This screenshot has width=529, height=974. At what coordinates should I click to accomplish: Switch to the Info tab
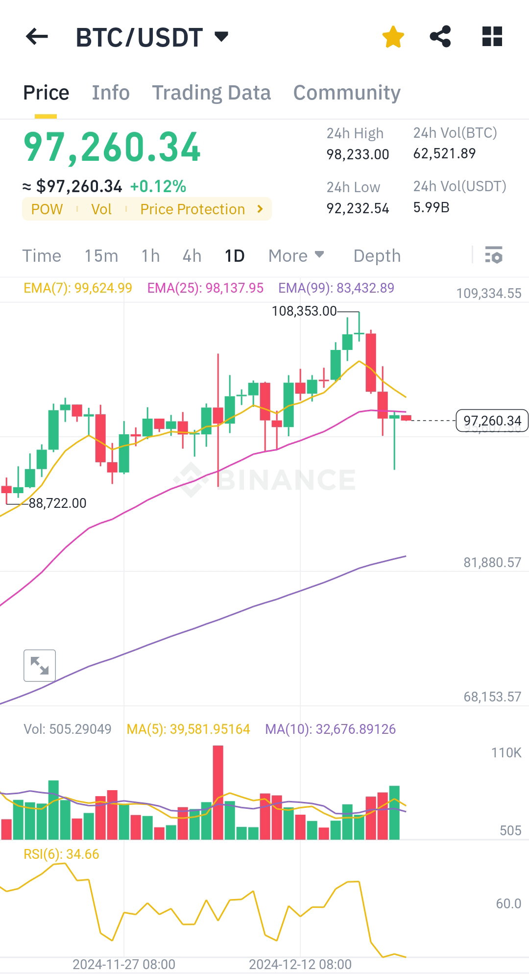click(x=111, y=93)
